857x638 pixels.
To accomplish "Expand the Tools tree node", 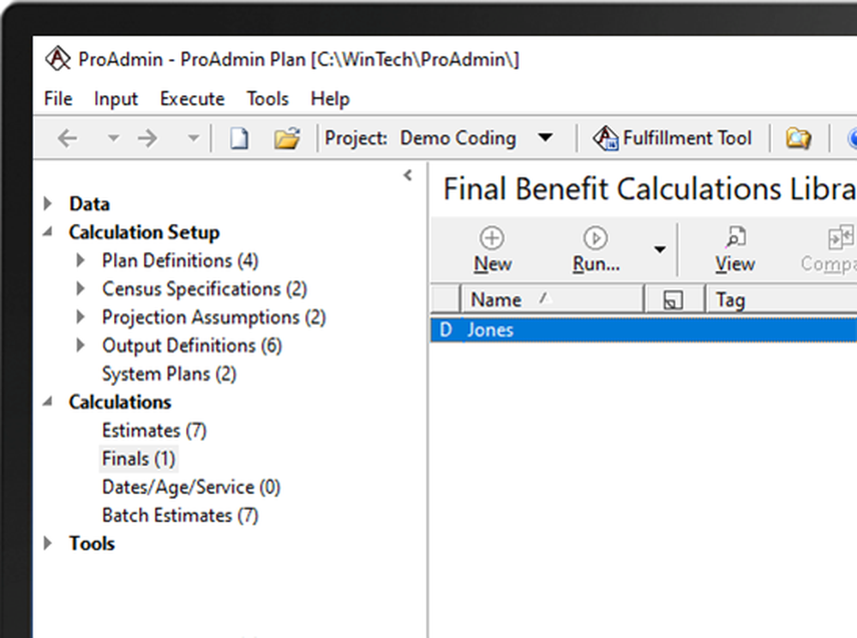I will 48,544.
